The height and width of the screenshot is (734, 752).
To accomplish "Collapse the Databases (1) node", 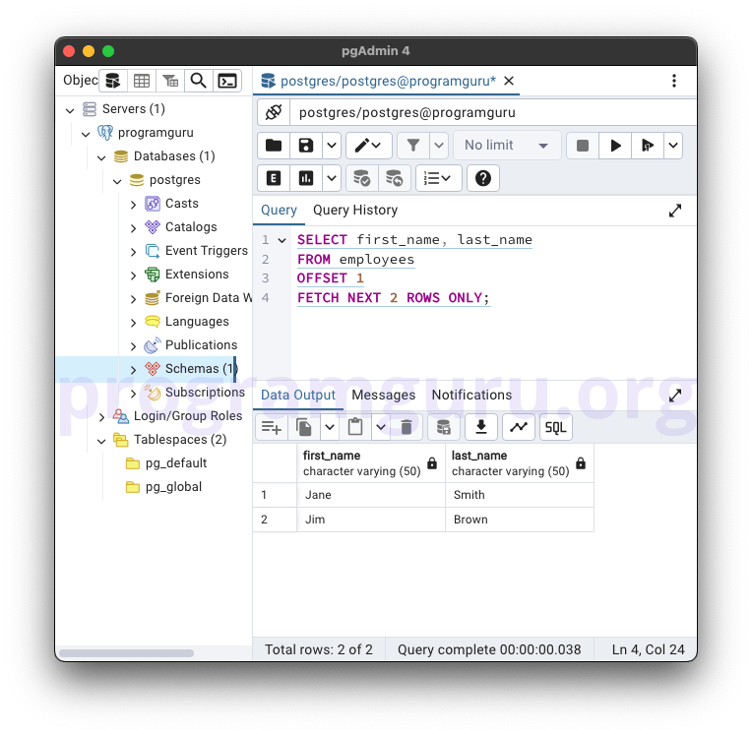I will coord(101,157).
